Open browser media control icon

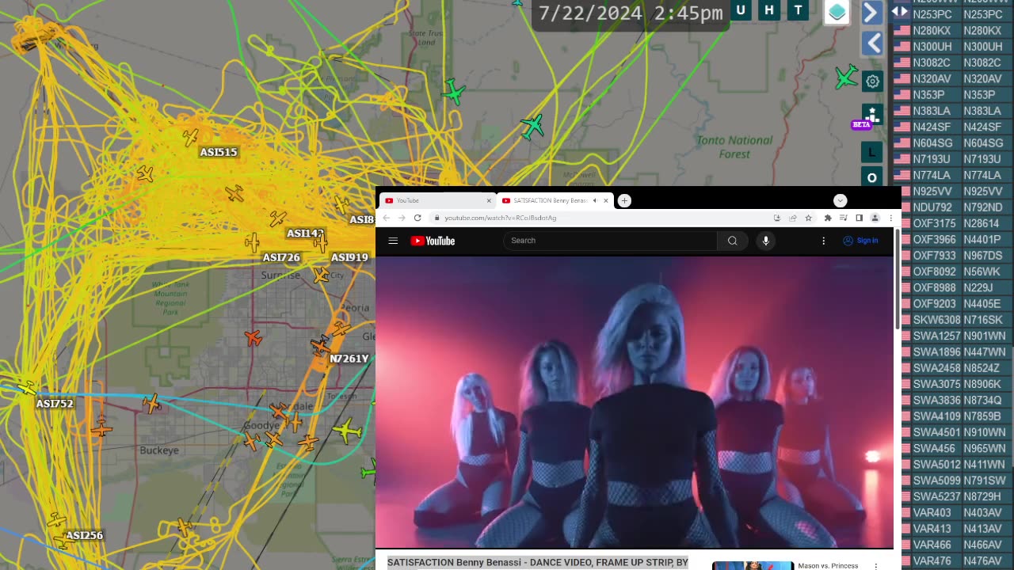coord(843,218)
